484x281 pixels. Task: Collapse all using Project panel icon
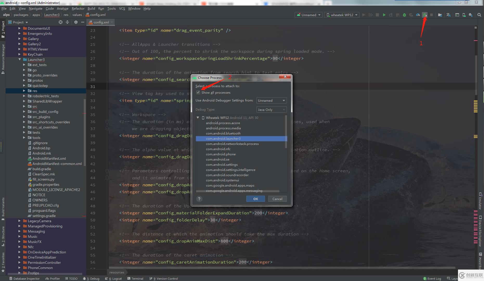(67, 22)
